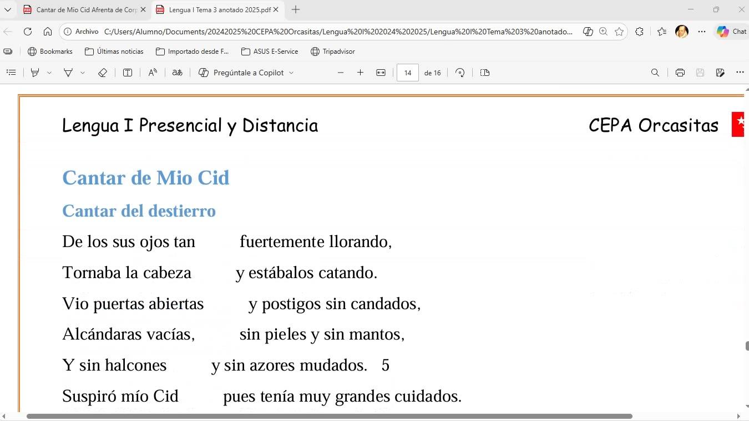The width and height of the screenshot is (749, 421).
Task: Toggle PDF page view layout
Action: click(485, 73)
